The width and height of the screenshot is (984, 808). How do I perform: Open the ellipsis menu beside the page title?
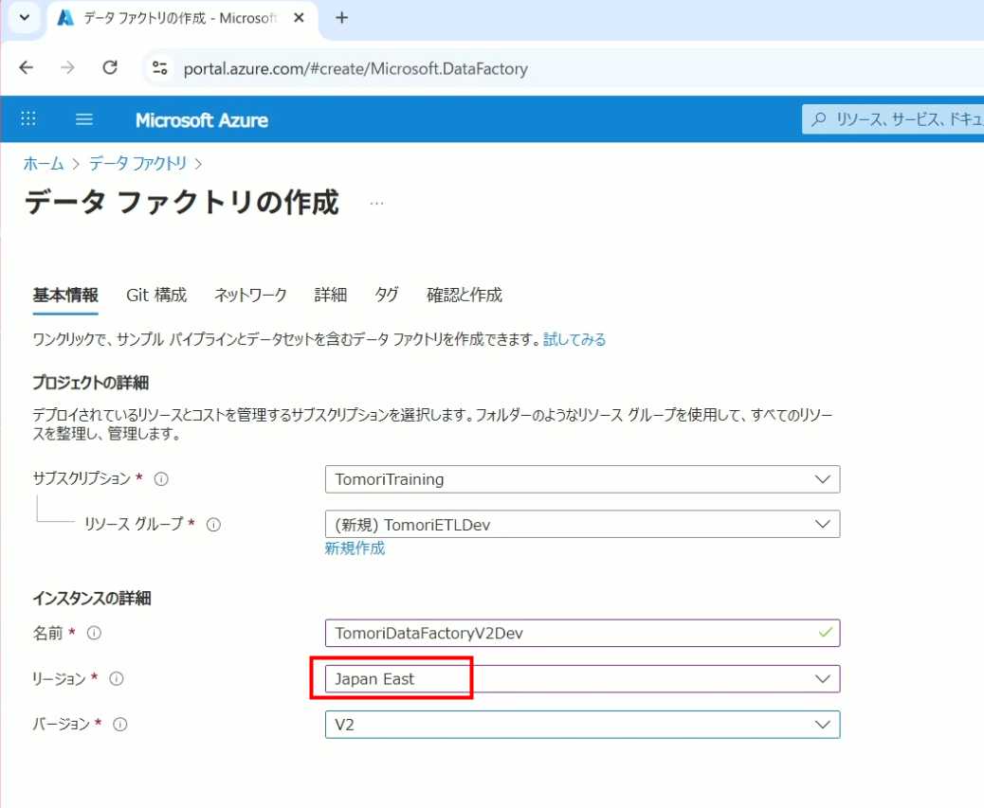tap(376, 203)
